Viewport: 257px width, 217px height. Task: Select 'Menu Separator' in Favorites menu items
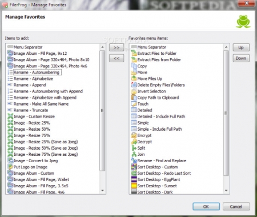151,47
